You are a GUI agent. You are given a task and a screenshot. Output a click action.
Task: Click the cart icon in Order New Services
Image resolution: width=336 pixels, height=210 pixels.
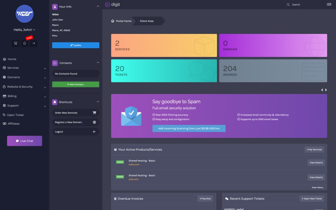[94, 113]
